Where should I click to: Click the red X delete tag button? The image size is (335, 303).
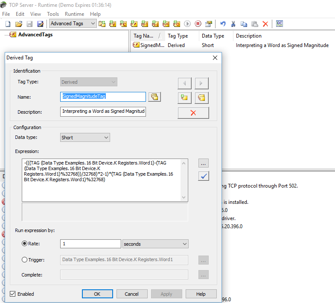[193, 113]
